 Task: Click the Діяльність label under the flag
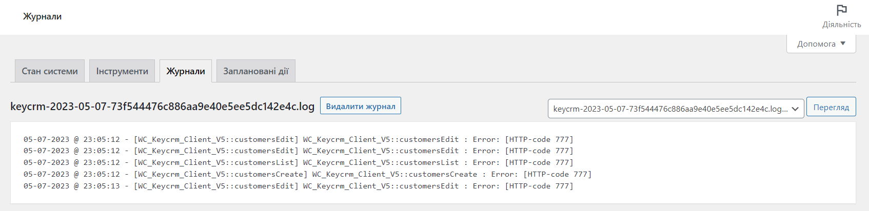[x=841, y=25]
